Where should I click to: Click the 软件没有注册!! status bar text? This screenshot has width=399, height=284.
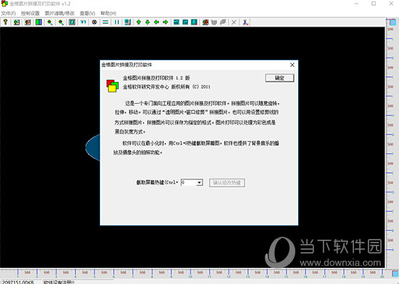(x=59, y=282)
